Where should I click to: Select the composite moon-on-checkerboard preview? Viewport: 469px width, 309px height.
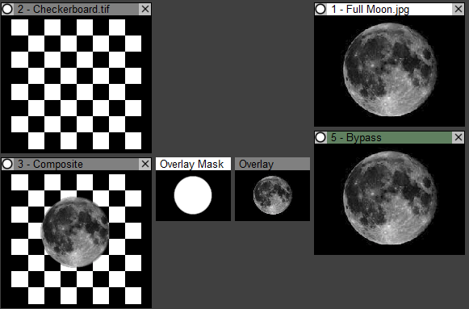click(x=76, y=239)
